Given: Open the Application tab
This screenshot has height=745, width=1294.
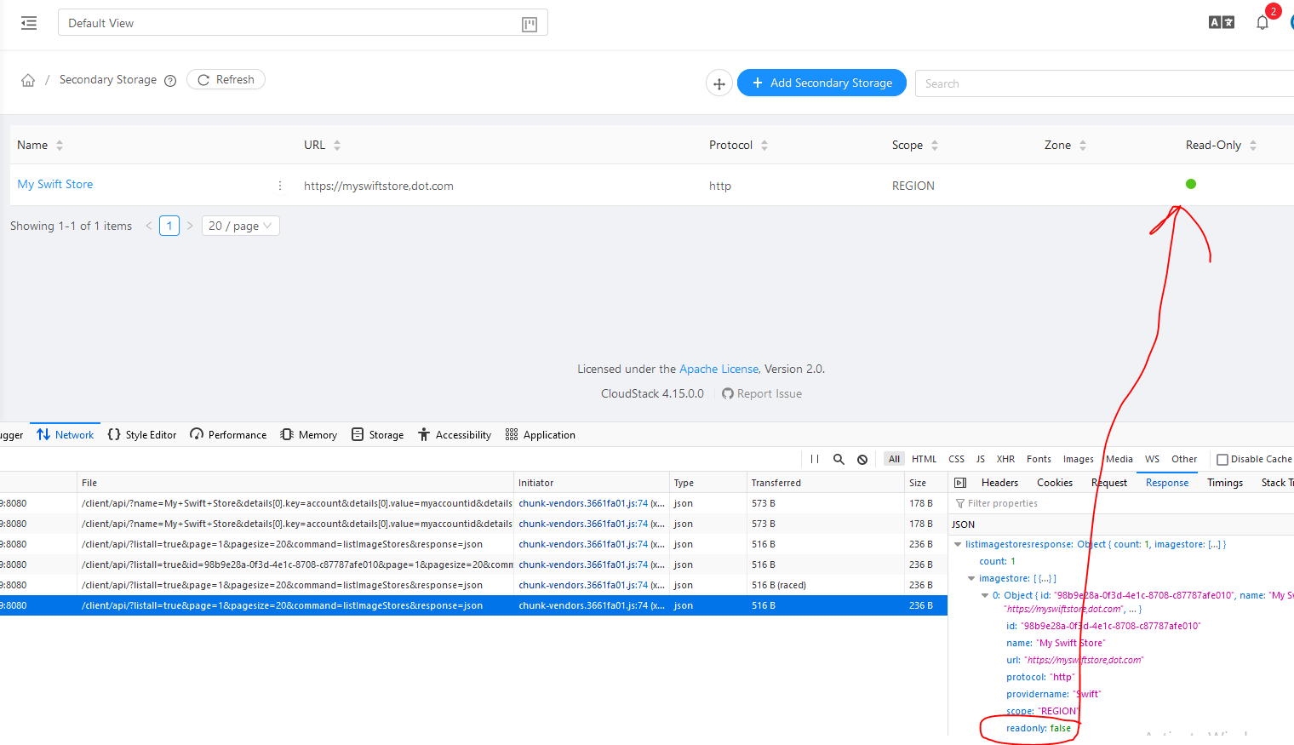Looking at the screenshot, I should 541,435.
